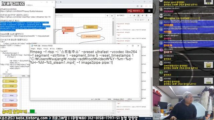Viewport: 214px width, 120px height.
Task: Pick the trigger node in the palette
Action: (10, 100)
